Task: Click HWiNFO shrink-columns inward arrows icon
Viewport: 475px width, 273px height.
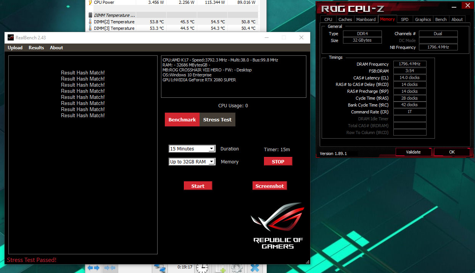Action: point(110,268)
